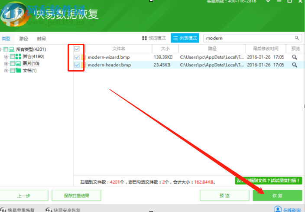Click the 保存扫描结果 button
Screen dimensions: 305x212
click(x=76, y=196)
